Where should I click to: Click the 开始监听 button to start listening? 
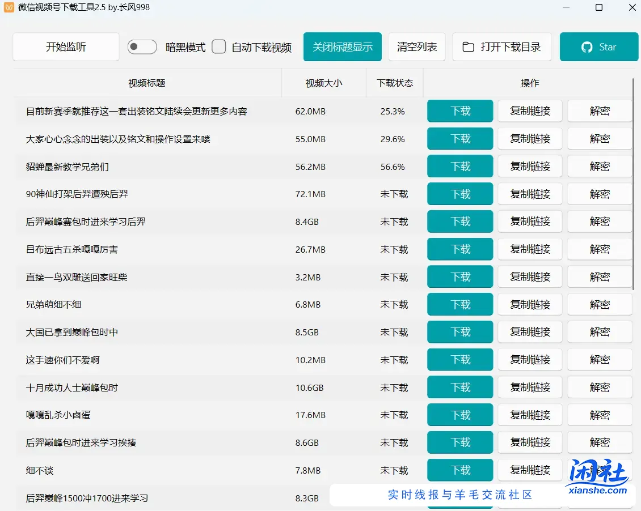click(x=65, y=47)
